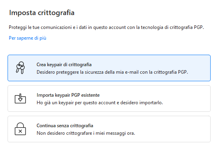Click the 'Imposta crittografia' heading
This screenshot has width=217, height=151.
(42, 13)
